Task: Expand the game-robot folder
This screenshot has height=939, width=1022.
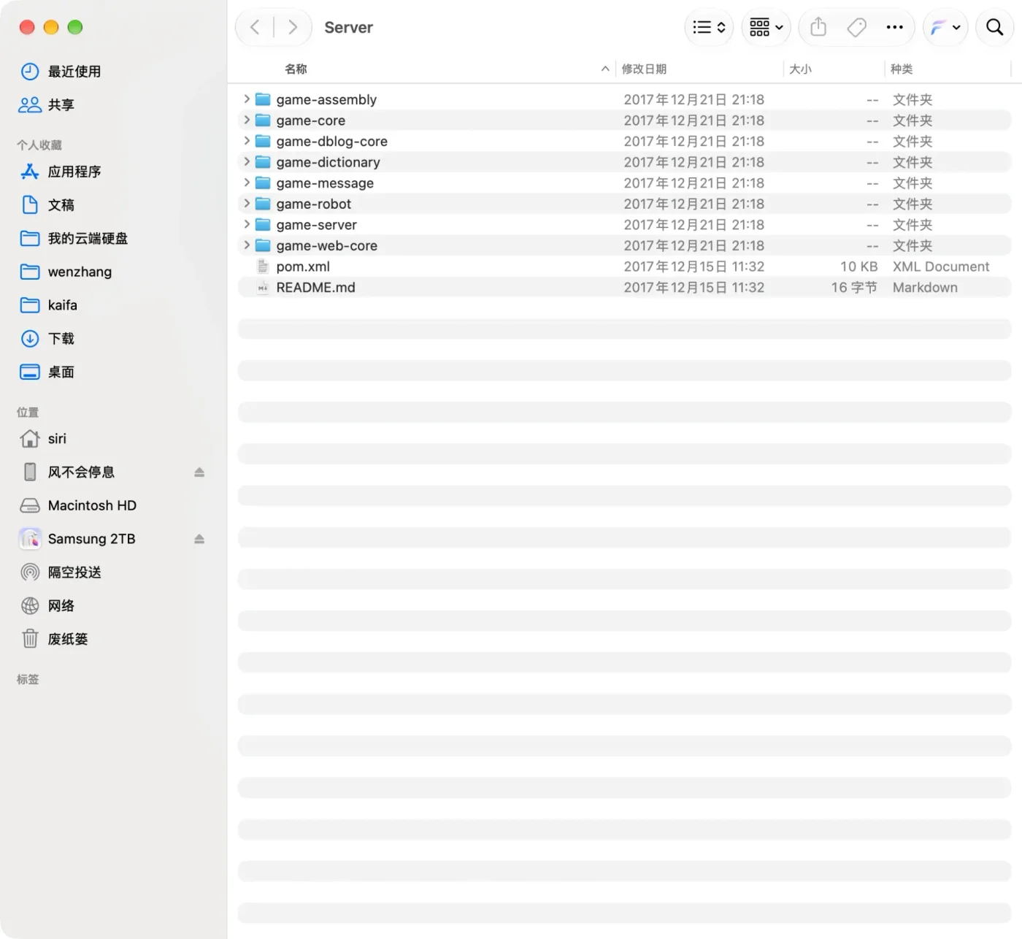Action: tap(247, 203)
